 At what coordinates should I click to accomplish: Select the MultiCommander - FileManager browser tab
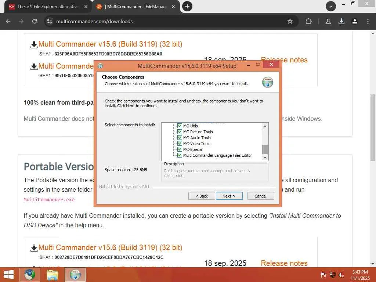point(136,7)
